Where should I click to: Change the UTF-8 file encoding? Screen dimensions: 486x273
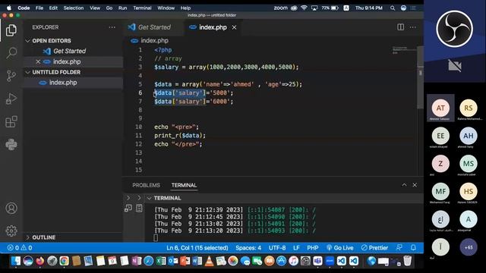tap(277, 248)
